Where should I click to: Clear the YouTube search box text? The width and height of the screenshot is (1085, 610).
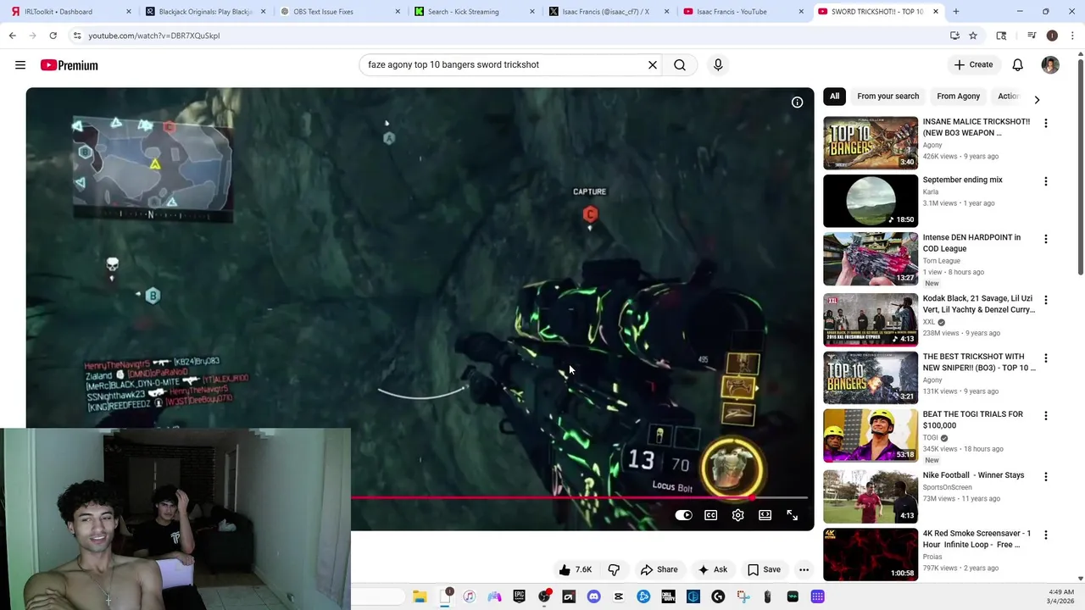tap(653, 64)
